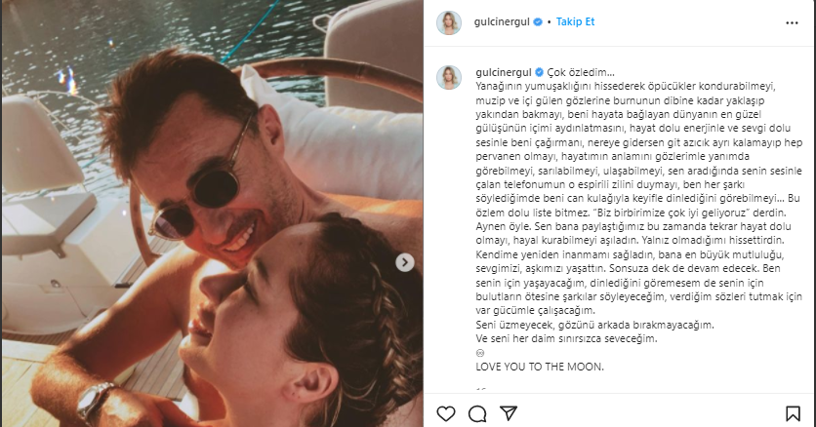Viewport: 816px width, 427px height.
Task: Click the header profile avatar
Action: click(449, 22)
